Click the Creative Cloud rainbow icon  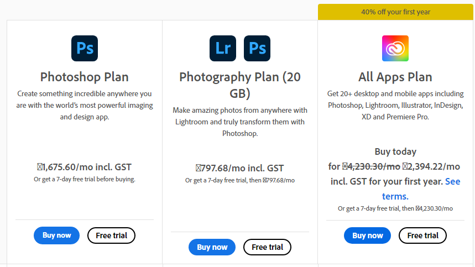pyautogui.click(x=395, y=48)
